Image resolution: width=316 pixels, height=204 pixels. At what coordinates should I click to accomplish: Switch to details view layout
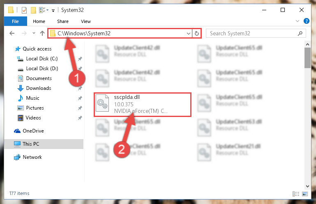pyautogui.click(x=296, y=194)
